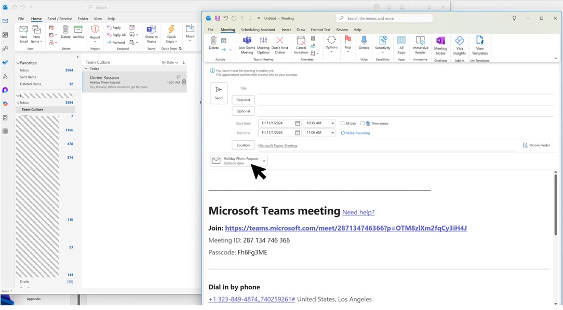The image size is (563, 310).
Task: Open the Dictate voice tool
Action: (x=364, y=46)
